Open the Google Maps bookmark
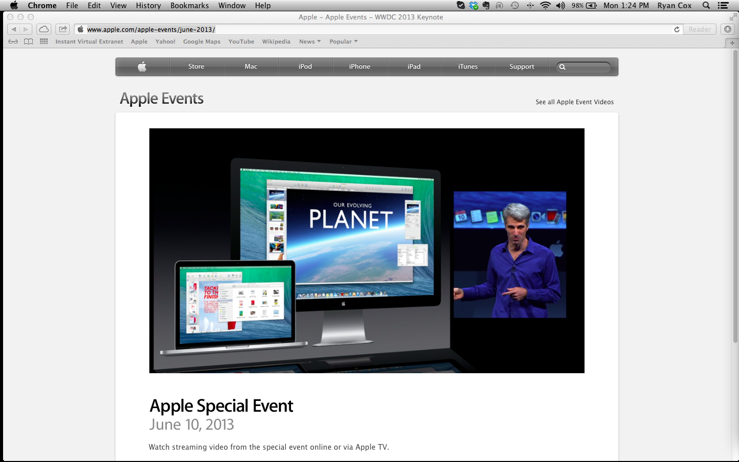The height and width of the screenshot is (462, 739). coord(202,42)
